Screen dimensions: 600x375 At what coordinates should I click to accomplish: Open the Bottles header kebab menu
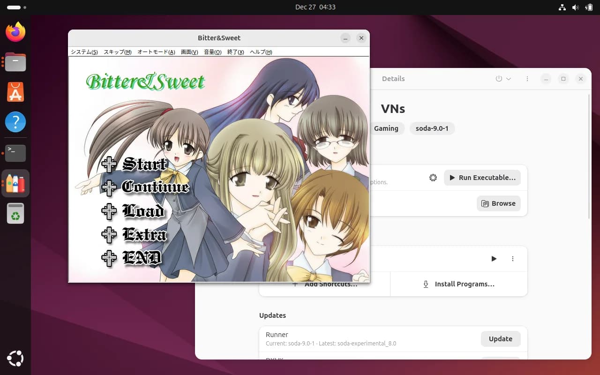(x=527, y=79)
